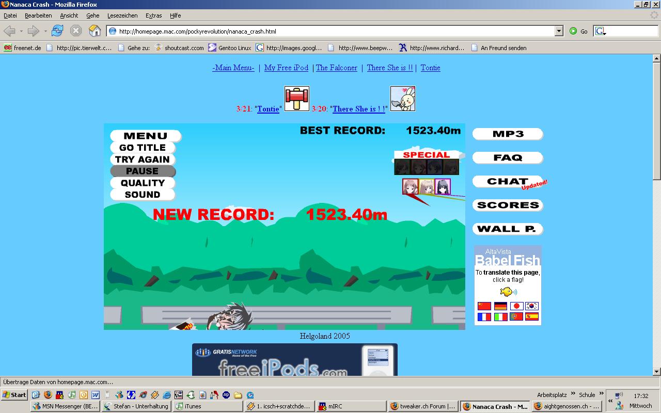Screen dimensions: 661x413
Task: Click the Tontie hammer image
Action: click(x=297, y=98)
